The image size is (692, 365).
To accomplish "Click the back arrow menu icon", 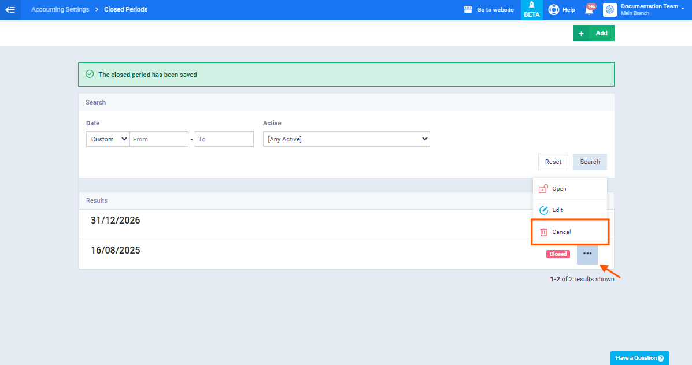I will point(10,10).
